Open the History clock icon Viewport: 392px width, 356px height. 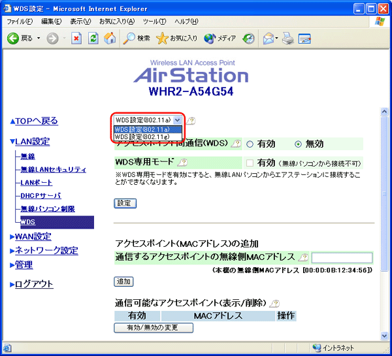point(248,39)
